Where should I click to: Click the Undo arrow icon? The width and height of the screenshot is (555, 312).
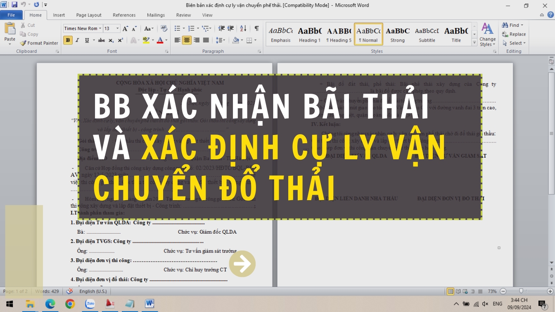(23, 5)
